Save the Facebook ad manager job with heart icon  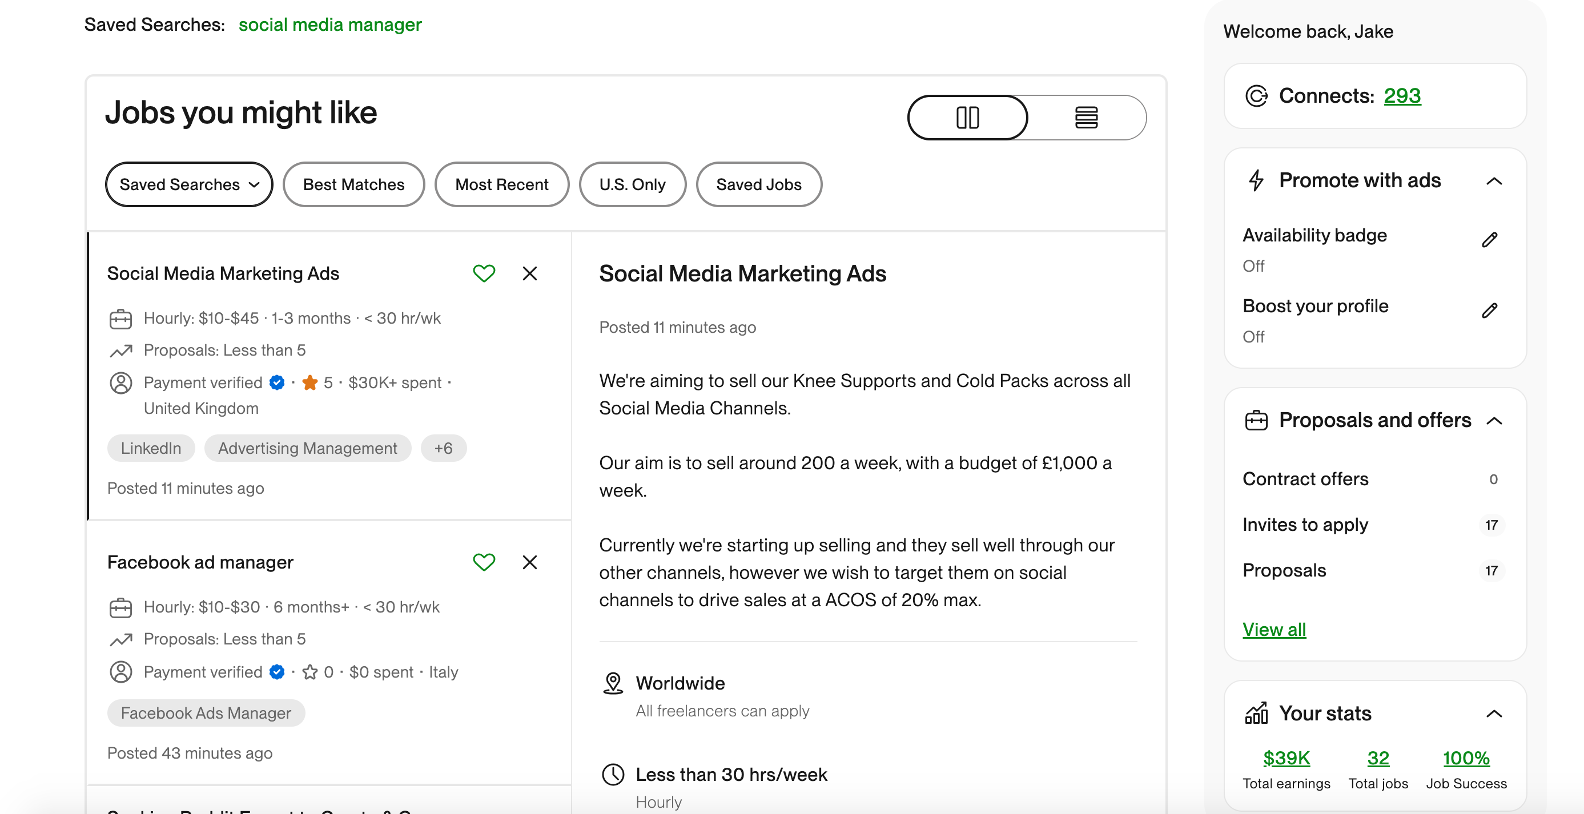pos(484,562)
